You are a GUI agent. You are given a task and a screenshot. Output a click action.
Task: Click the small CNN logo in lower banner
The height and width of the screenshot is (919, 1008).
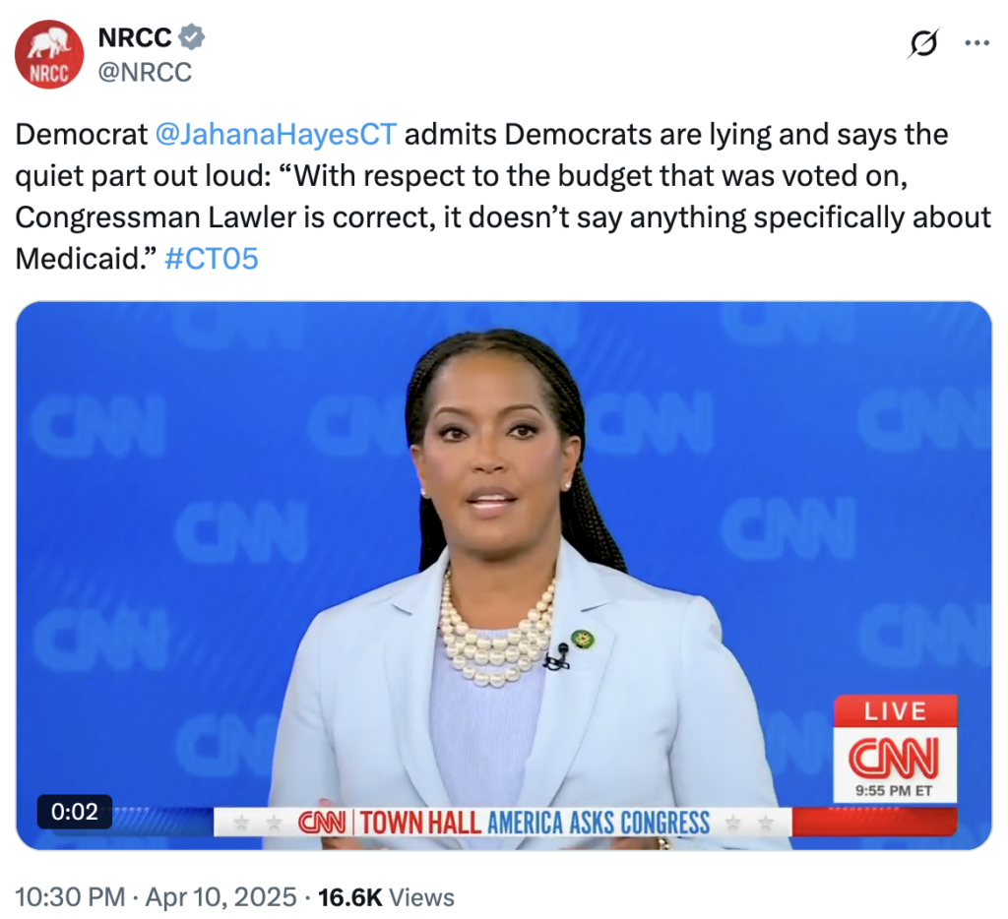pos(322,823)
